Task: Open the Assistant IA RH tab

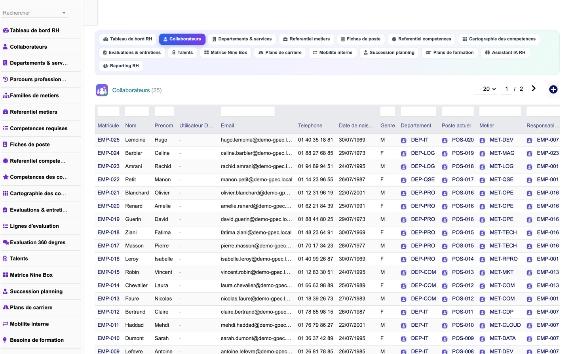Action: pos(505,53)
